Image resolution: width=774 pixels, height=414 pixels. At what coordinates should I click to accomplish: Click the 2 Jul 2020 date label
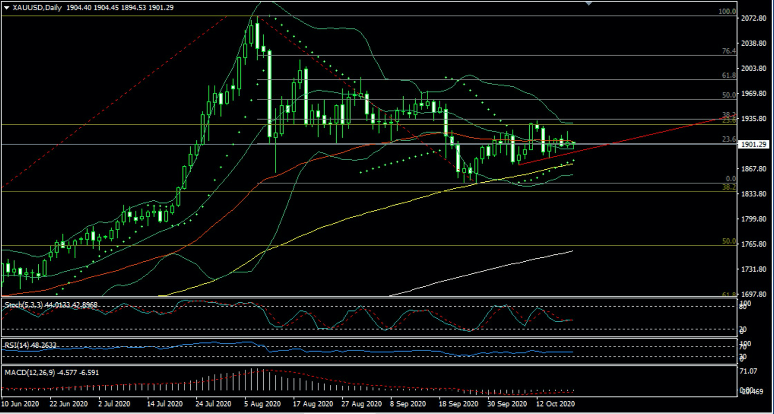114,404
